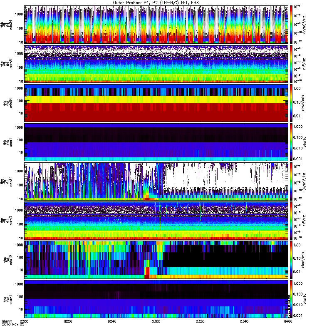Screen dimensions: 312x333
Task: Click the thb fbk scm1 filter bank panel
Action: click(156, 142)
